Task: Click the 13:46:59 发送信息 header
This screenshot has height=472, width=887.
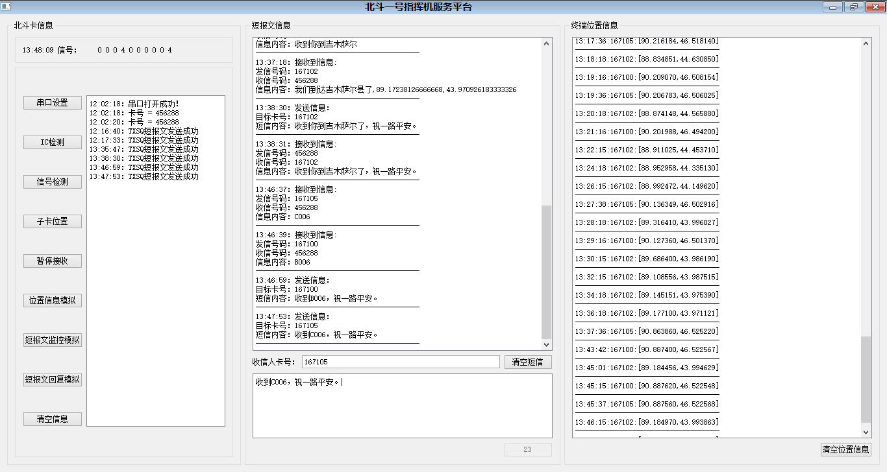Action: pos(293,280)
